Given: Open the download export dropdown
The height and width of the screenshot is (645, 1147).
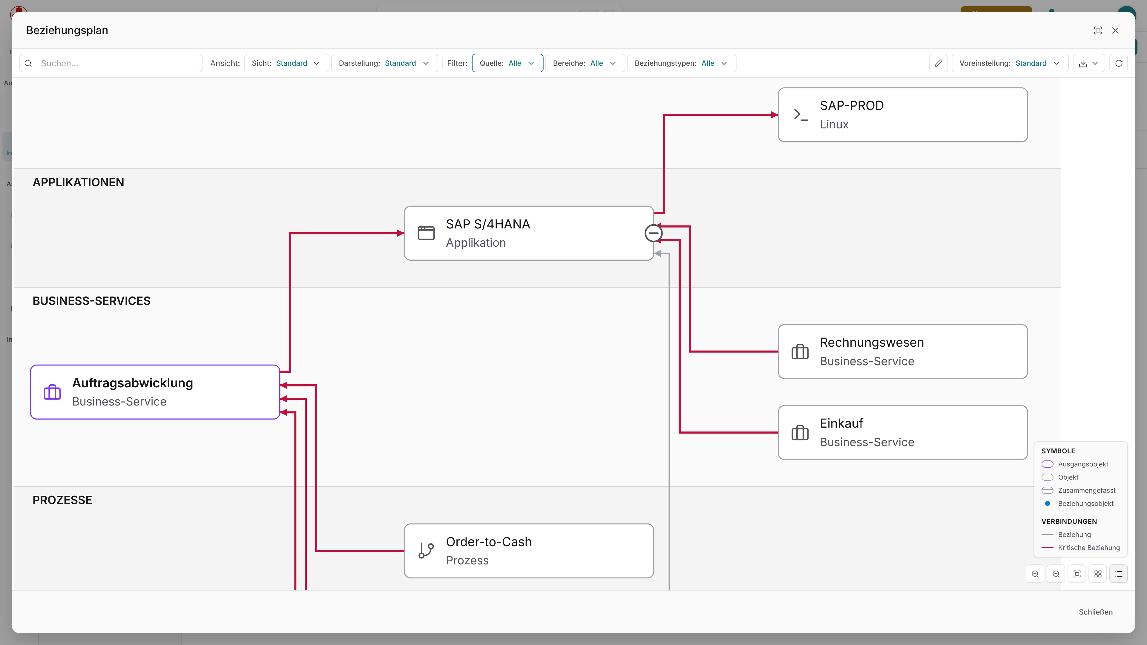Looking at the screenshot, I should pyautogui.click(x=1089, y=63).
